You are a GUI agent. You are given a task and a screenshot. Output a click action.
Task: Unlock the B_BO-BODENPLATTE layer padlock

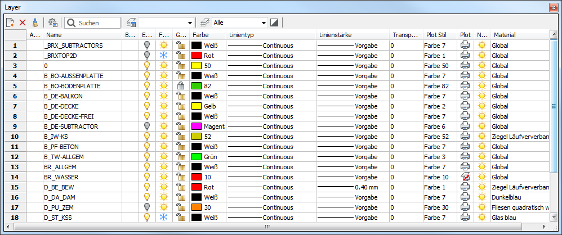pyautogui.click(x=181, y=86)
